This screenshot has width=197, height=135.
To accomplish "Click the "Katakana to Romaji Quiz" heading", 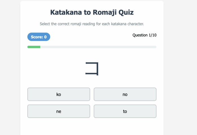I will (92, 12).
